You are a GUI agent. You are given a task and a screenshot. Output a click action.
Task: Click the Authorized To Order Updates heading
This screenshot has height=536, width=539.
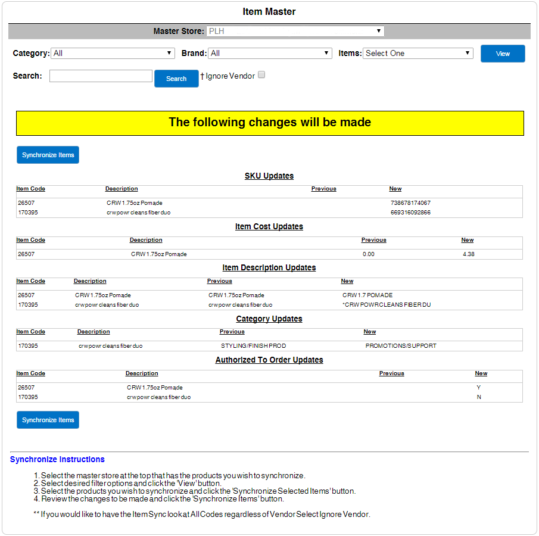click(x=269, y=360)
